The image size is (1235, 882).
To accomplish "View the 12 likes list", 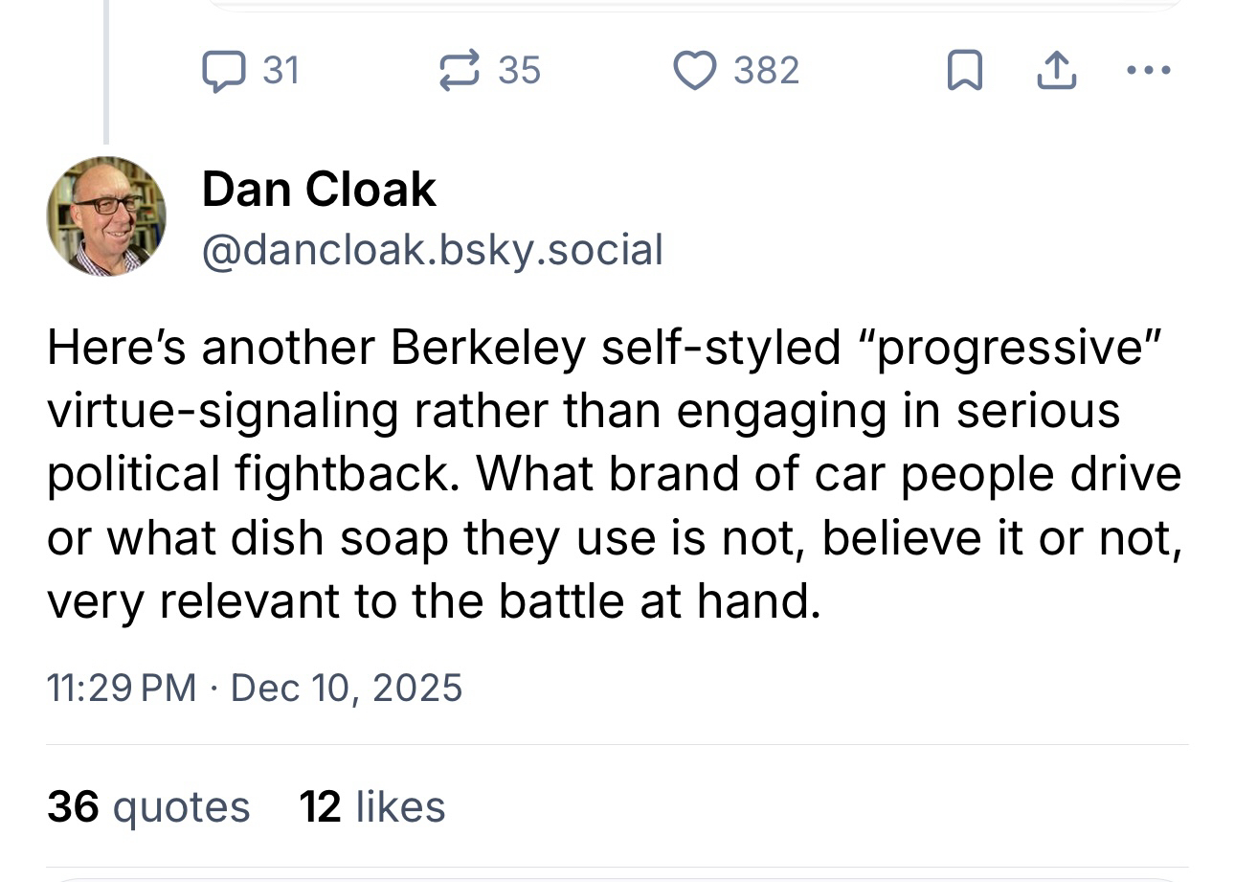I will [x=372, y=806].
